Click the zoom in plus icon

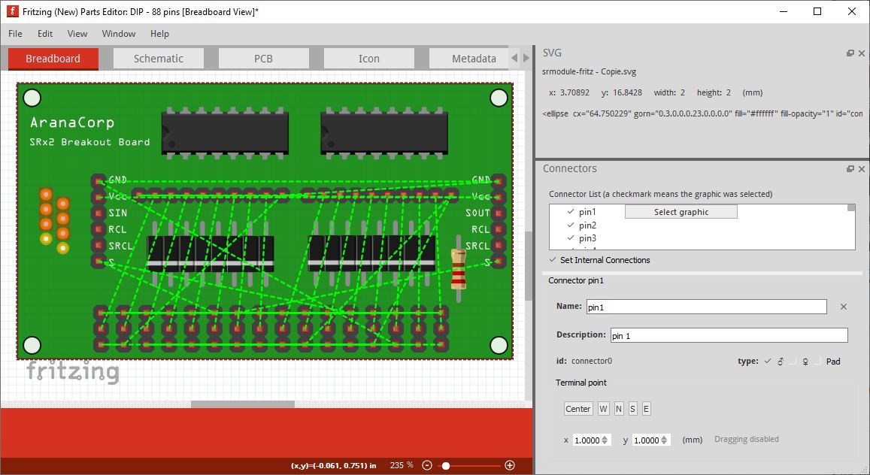(510, 465)
